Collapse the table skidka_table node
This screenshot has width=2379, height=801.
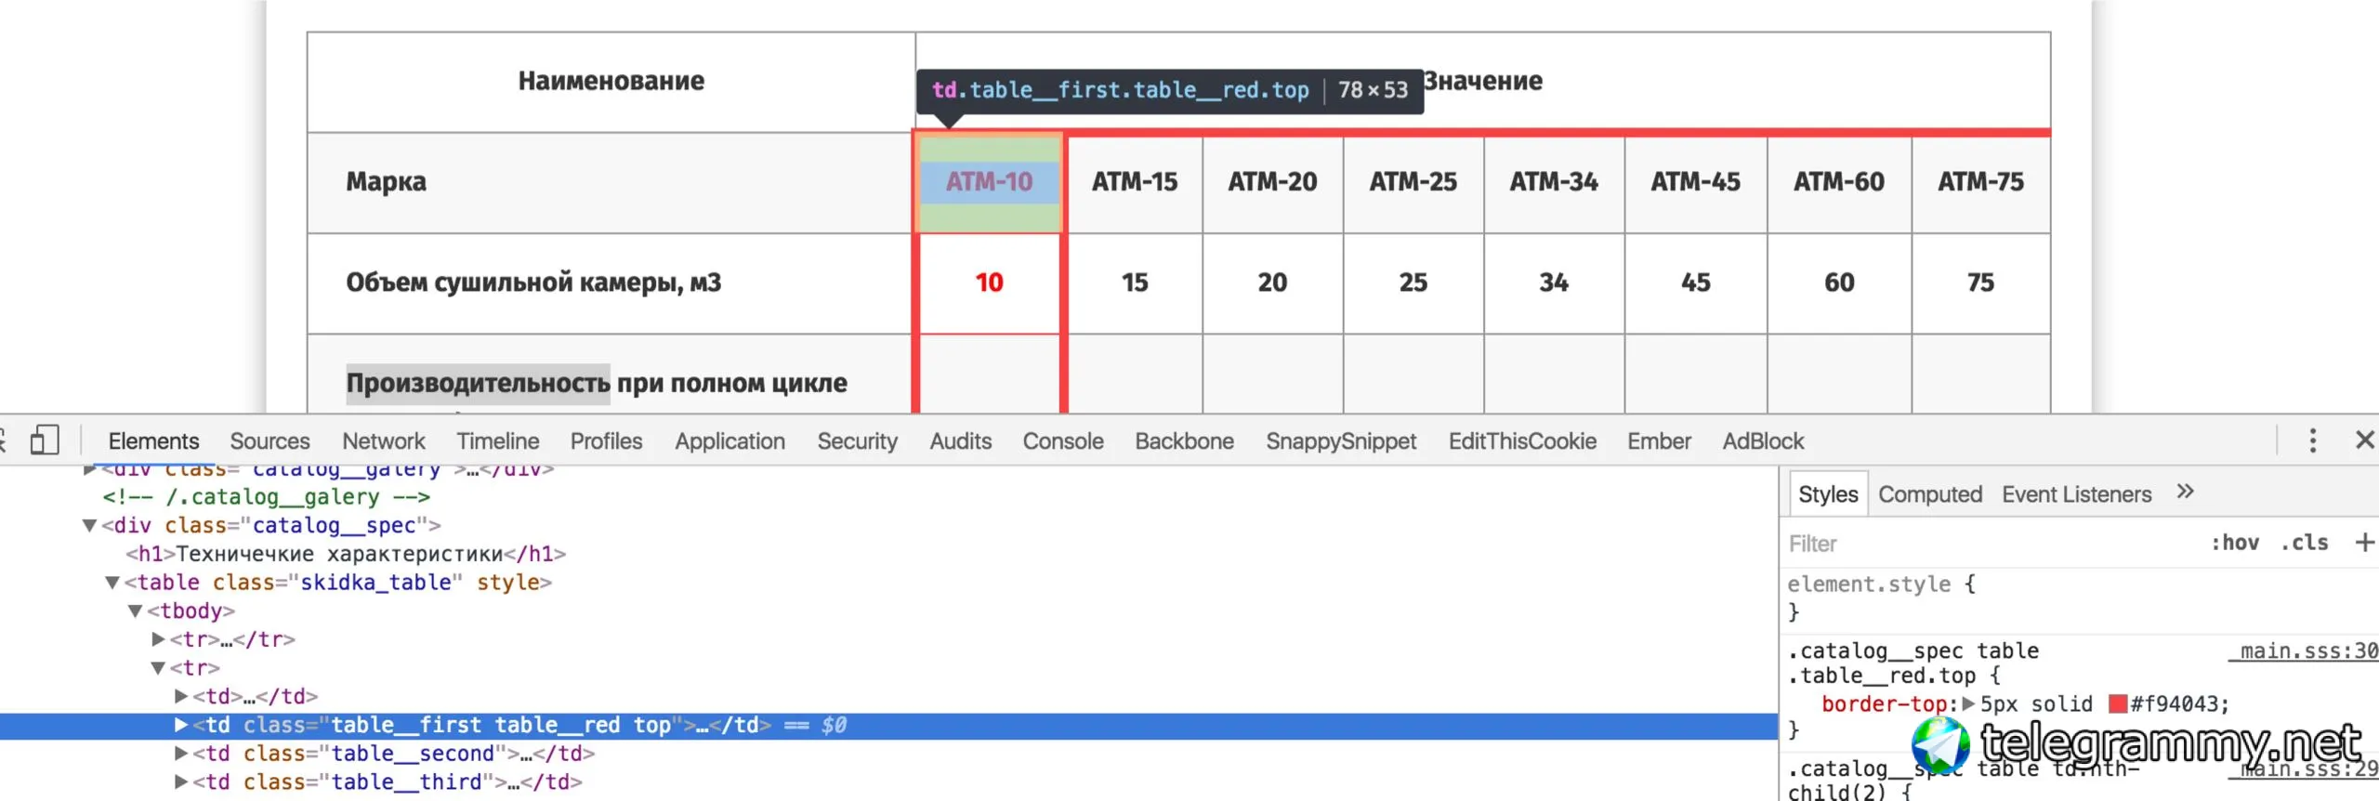tap(112, 583)
